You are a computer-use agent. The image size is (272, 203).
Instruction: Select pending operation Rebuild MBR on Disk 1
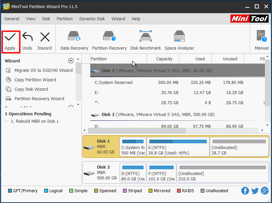pos(34,121)
